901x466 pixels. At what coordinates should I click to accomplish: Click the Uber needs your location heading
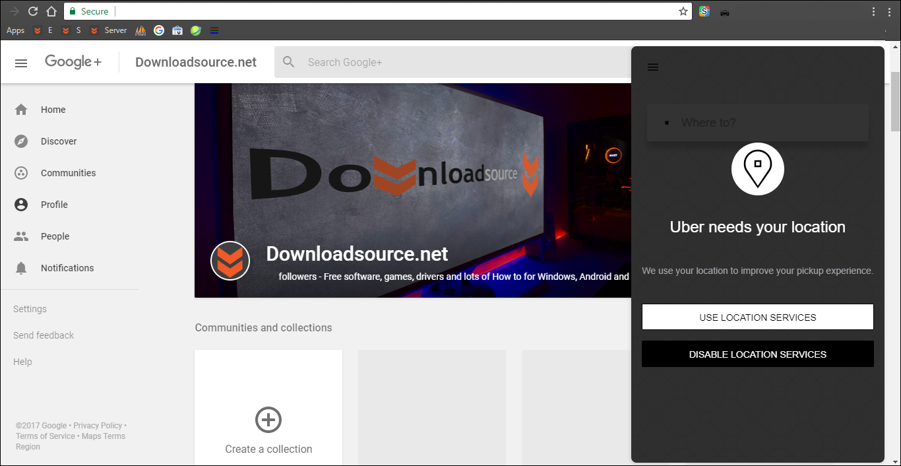[758, 227]
